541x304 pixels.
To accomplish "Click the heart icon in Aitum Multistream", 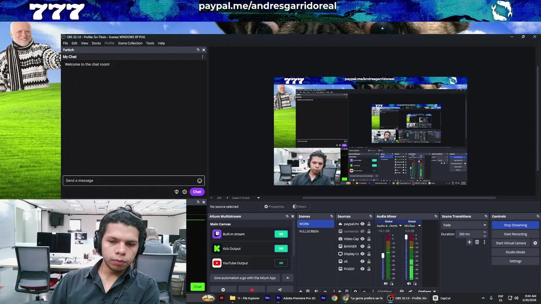I will click(252, 290).
